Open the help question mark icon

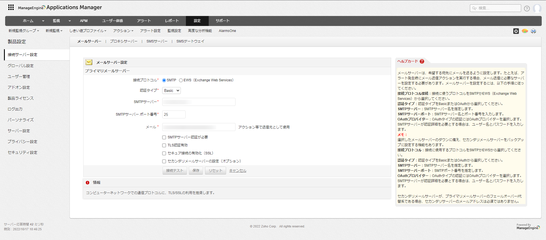[527, 9]
